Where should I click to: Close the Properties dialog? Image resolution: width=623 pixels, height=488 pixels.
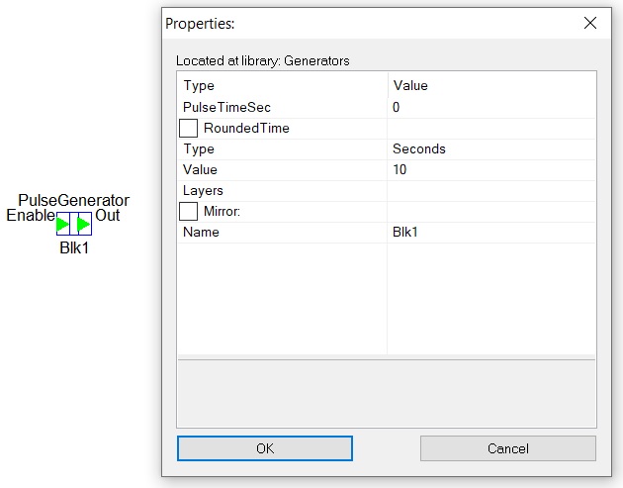point(590,23)
